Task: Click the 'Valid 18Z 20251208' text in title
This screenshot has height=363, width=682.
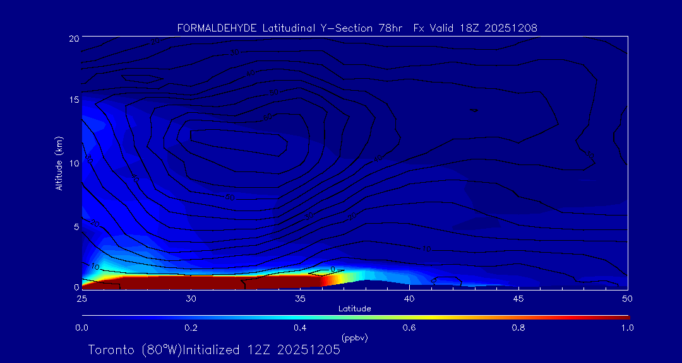Action: [x=486, y=28]
